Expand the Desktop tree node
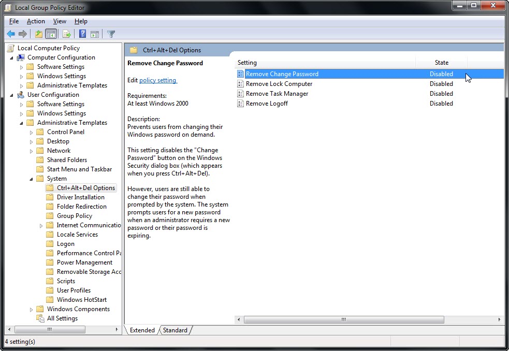Image resolution: width=509 pixels, height=351 pixels. coord(31,142)
